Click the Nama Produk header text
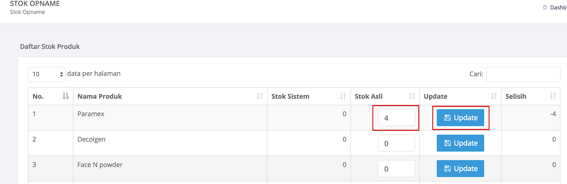Image resolution: width=567 pixels, height=184 pixels. click(100, 96)
